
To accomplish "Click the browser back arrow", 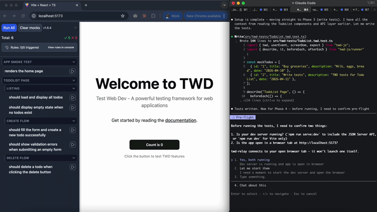I will click(x=5, y=16).
